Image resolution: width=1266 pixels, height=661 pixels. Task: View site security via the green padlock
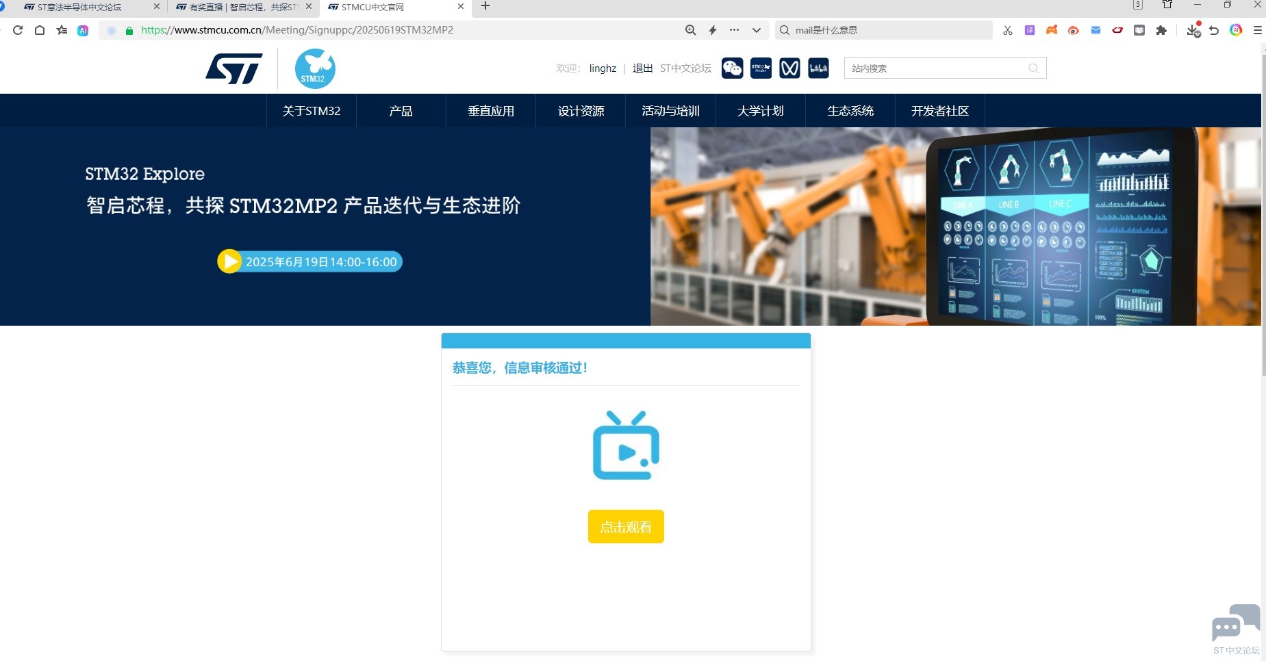[x=129, y=30]
